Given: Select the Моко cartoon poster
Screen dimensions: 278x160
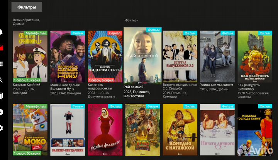Looking at the screenshot, I should point(30,130).
